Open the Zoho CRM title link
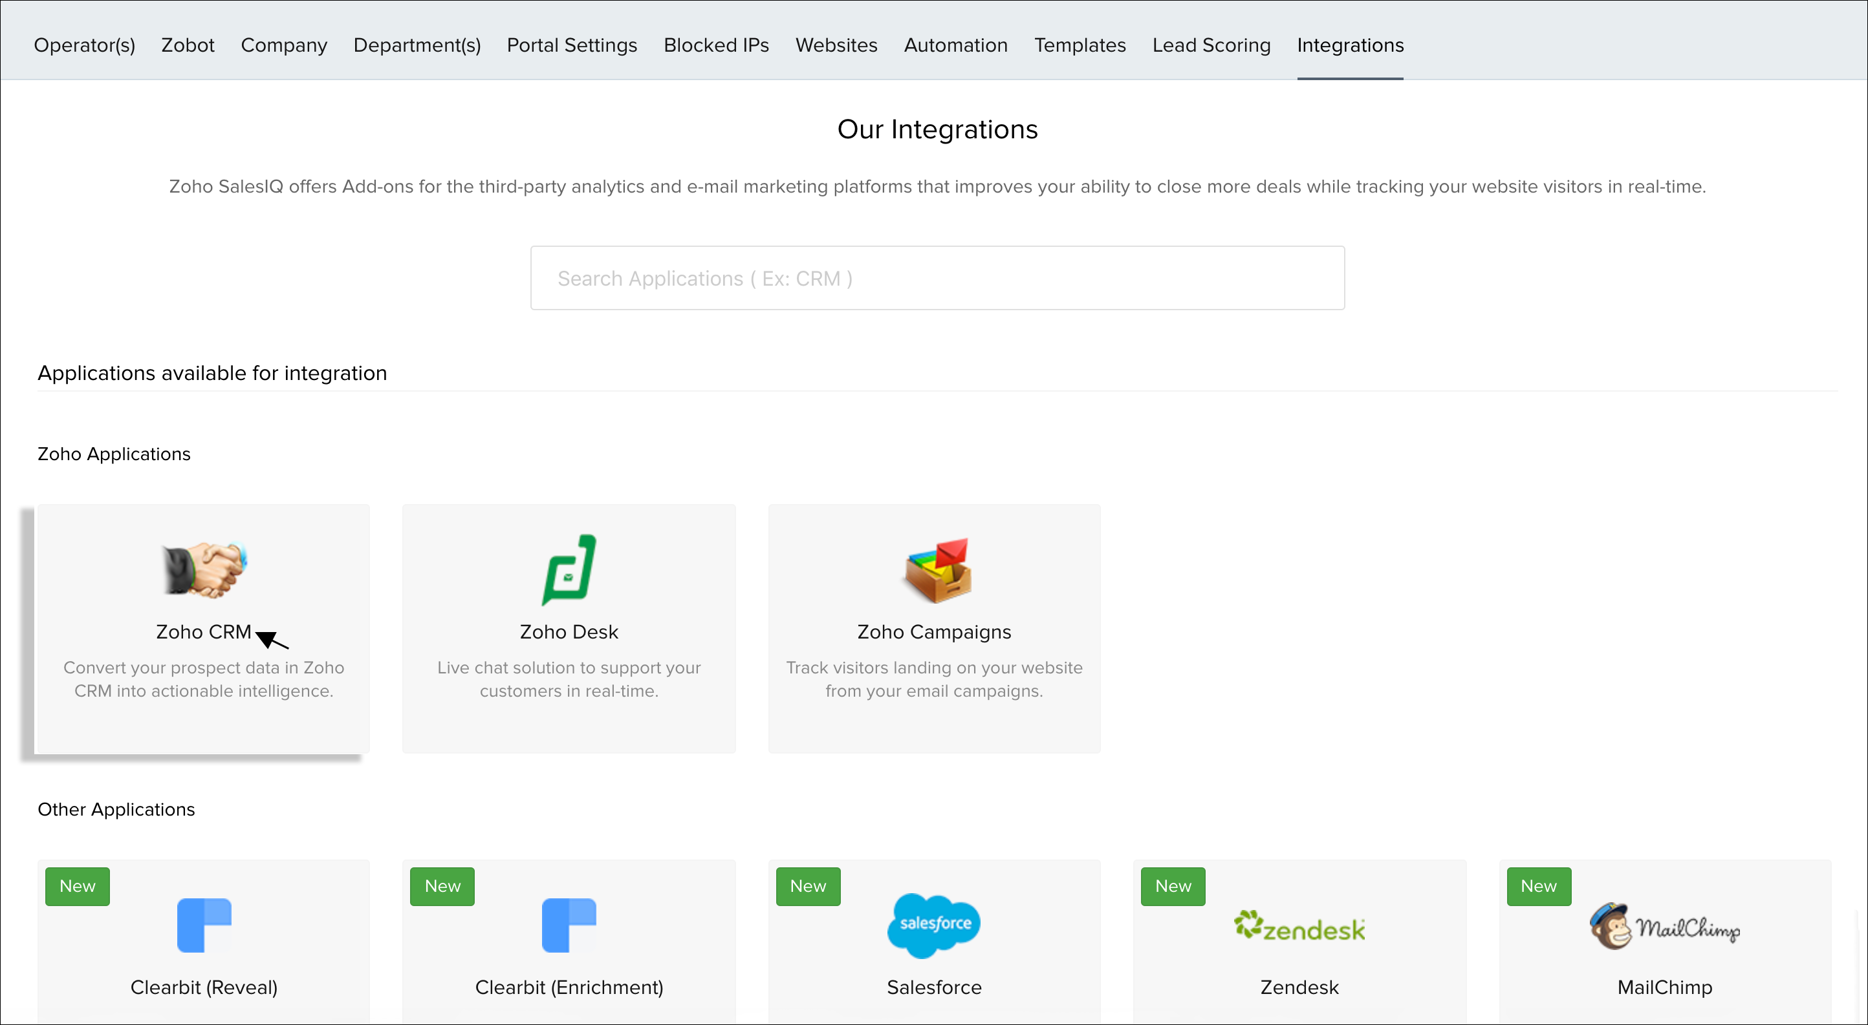1868x1025 pixels. coord(204,631)
